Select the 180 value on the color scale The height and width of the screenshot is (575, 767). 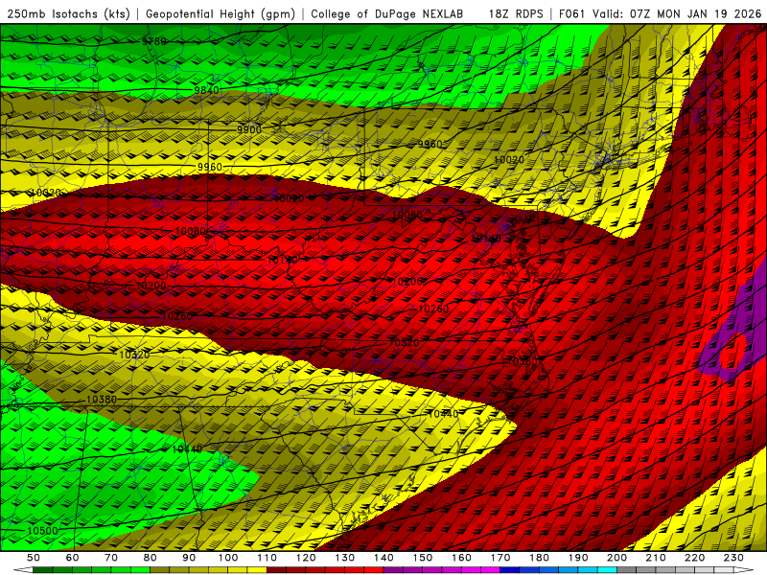coord(540,558)
